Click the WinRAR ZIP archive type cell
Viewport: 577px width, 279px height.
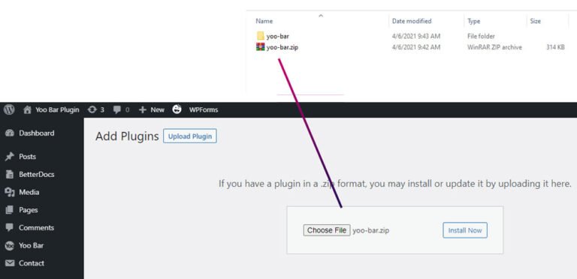pyautogui.click(x=494, y=47)
